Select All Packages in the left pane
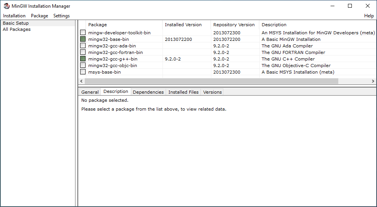Viewport: 377px width, 207px height. pos(17,29)
